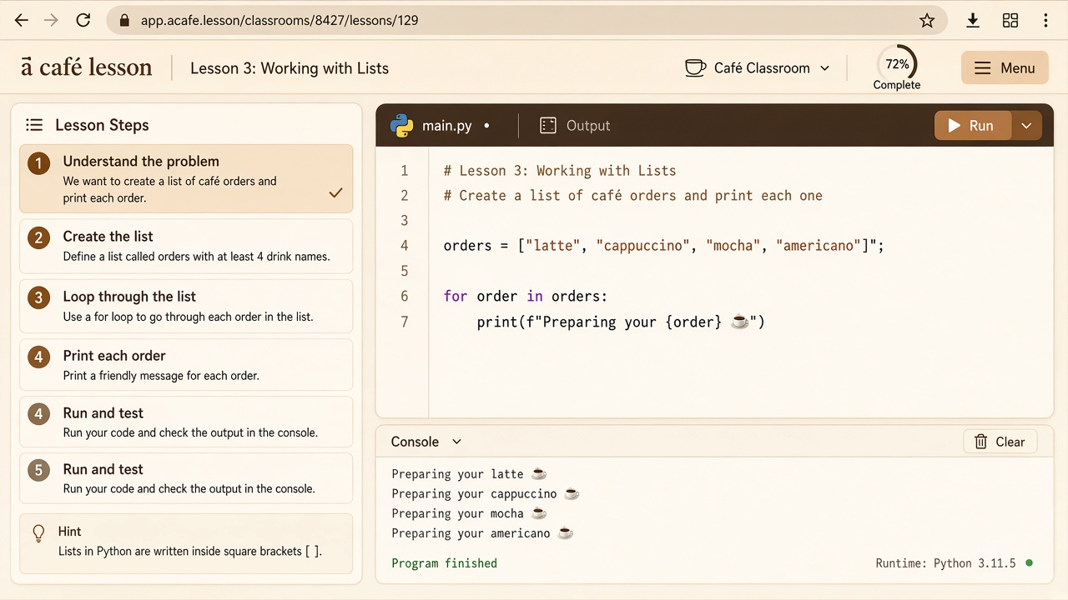
Task: Select the Create the list step
Action: click(x=186, y=246)
